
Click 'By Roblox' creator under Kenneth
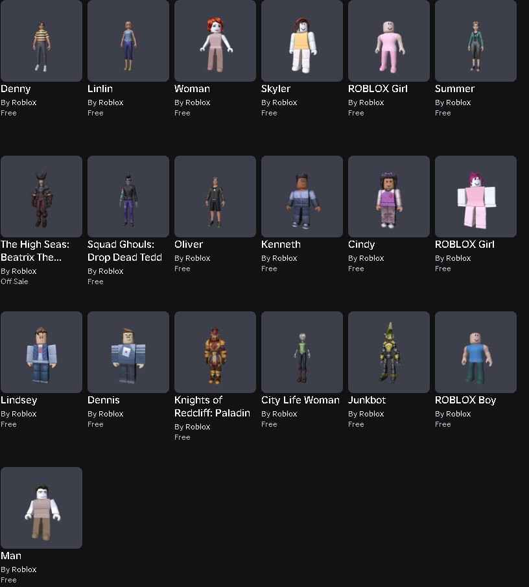point(279,258)
